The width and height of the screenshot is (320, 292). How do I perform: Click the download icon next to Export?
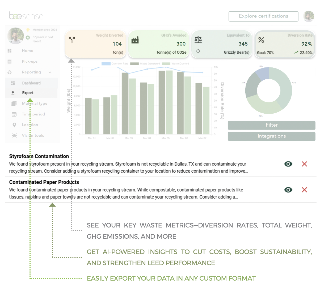[x=13, y=93]
